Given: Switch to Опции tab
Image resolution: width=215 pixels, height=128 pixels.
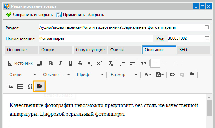Looking at the screenshot, I should point(56,50).
